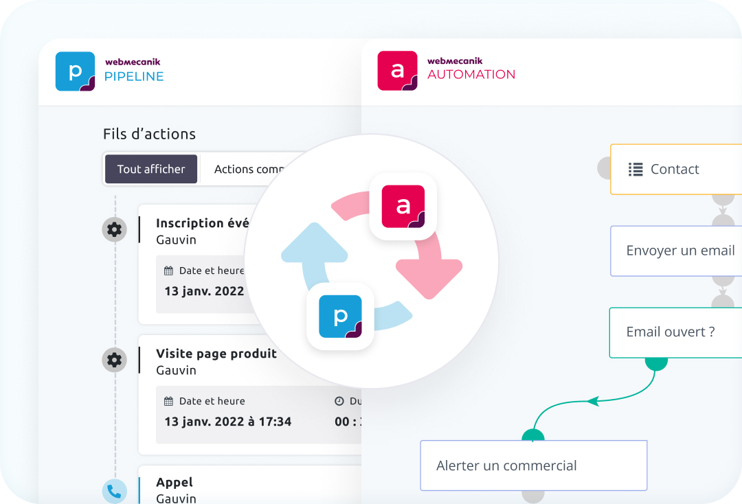742x504 pixels.
Task: Click the gear icon beside Visite page produit
Action: [114, 360]
